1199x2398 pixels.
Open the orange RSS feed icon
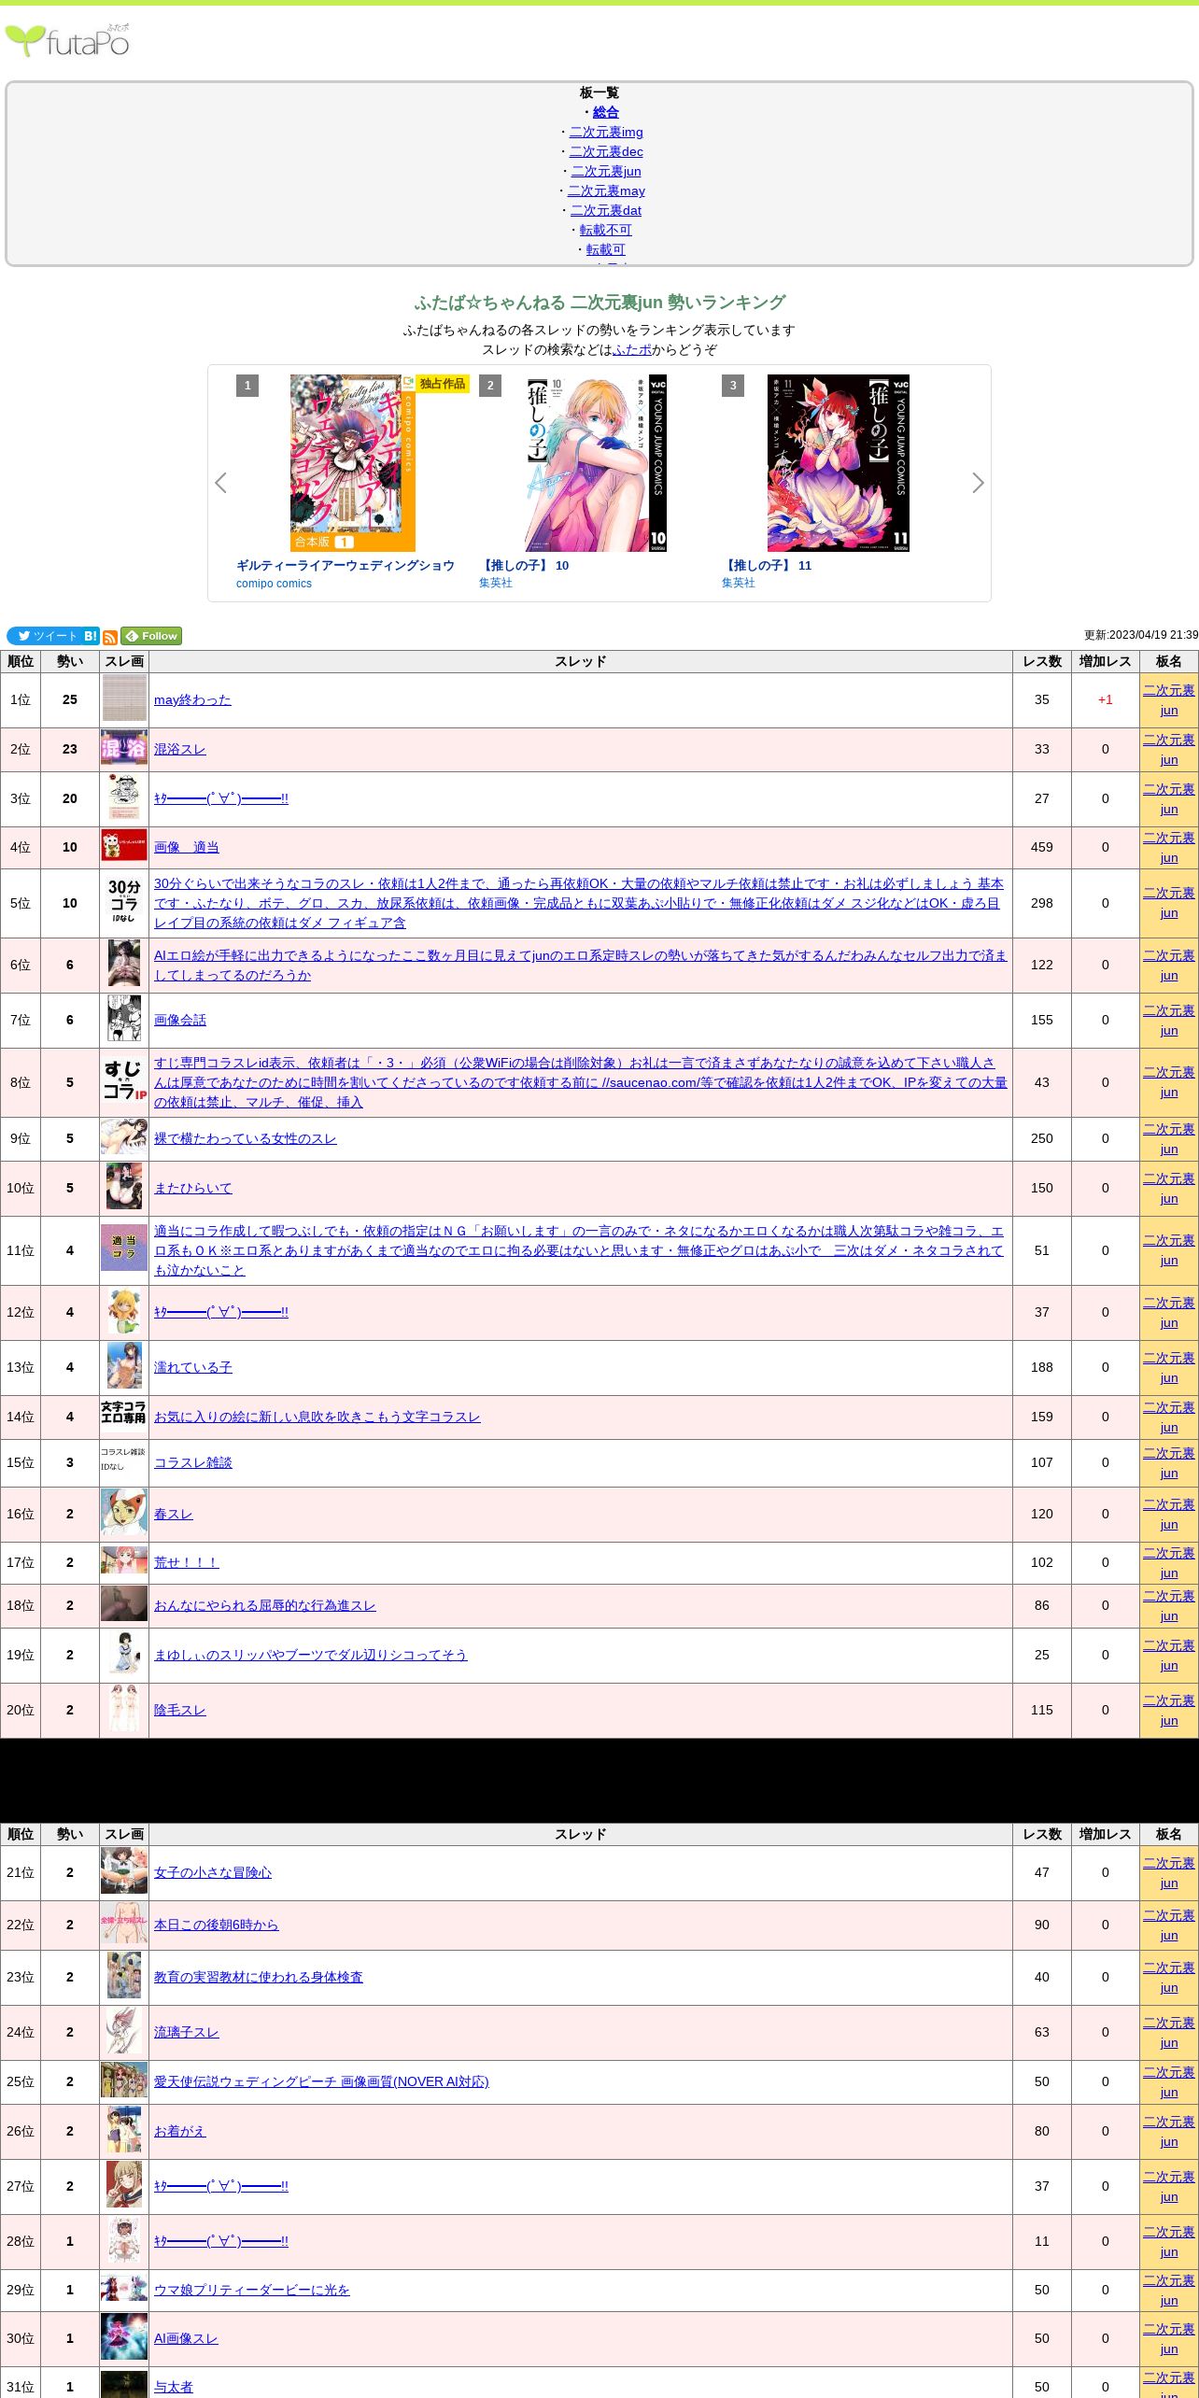click(x=110, y=637)
